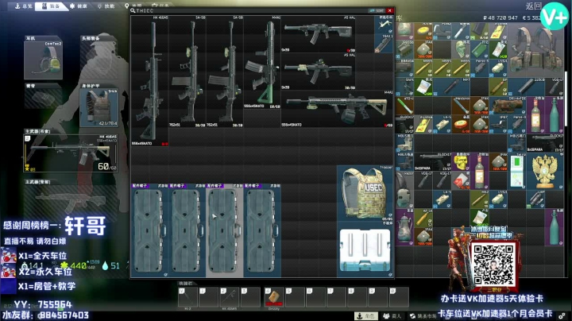The image size is (572, 321).
Task: Select the second SA-58 rifle next to M4A1
Action: click(x=225, y=72)
